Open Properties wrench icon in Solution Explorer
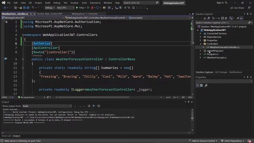The height and width of the screenshot is (143, 254). click(x=238, y=18)
